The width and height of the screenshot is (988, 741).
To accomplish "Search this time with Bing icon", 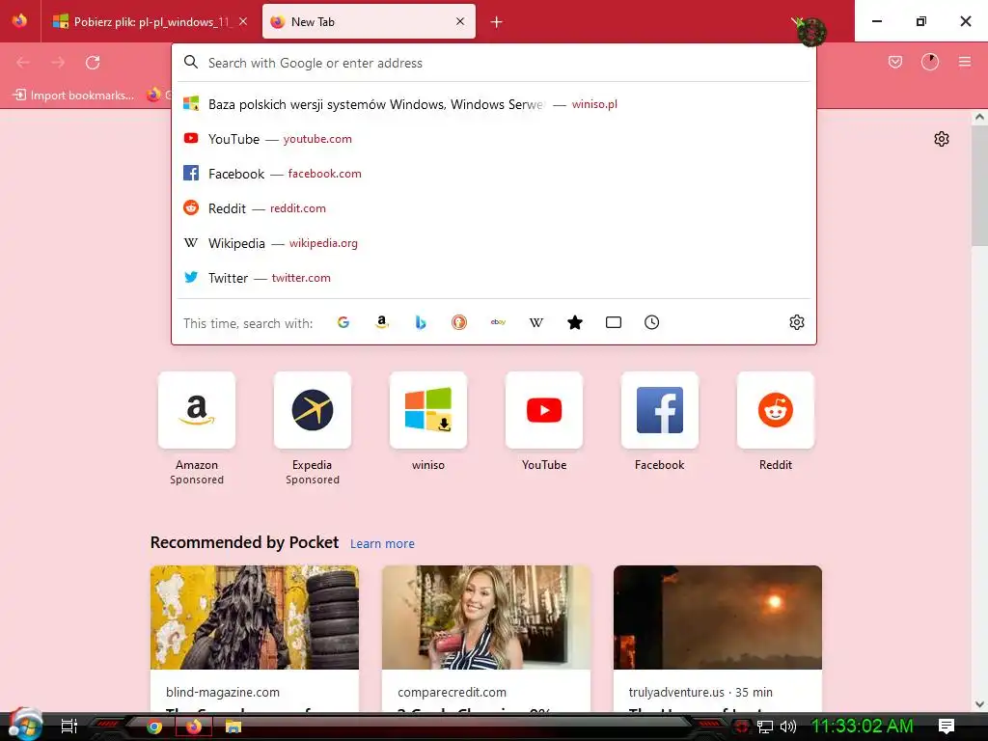I will tap(421, 322).
